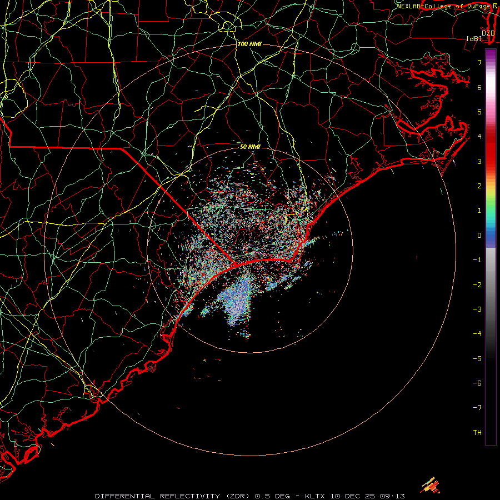Click the colorful logo icon in the bottom-right corner
This screenshot has width=500, height=500.
(x=431, y=486)
